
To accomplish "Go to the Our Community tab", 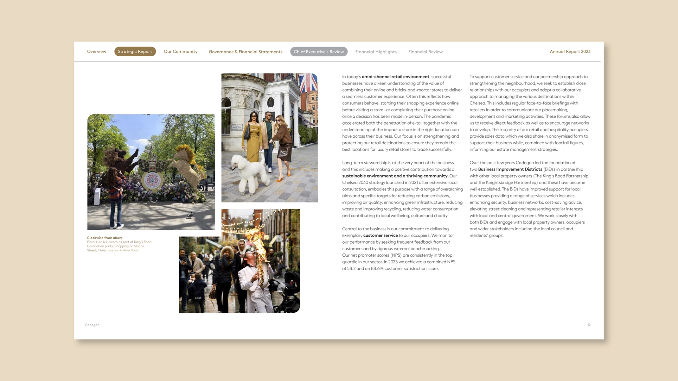I will 181,52.
